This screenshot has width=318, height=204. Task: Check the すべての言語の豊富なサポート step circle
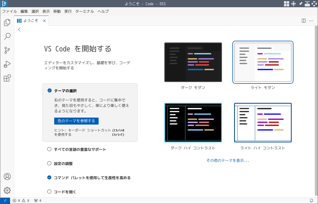pos(49,149)
